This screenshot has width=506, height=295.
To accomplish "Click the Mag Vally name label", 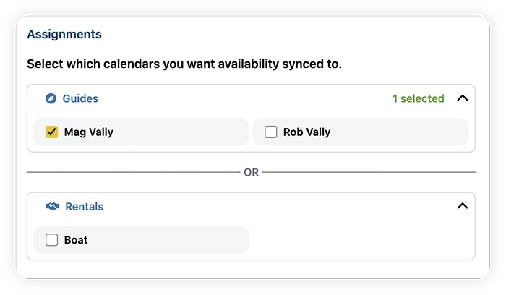I will tap(88, 132).
